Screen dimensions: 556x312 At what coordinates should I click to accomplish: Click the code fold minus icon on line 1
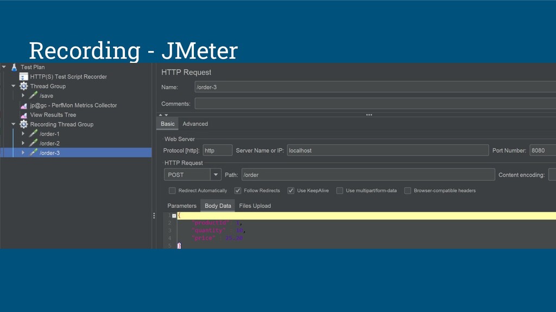click(174, 216)
